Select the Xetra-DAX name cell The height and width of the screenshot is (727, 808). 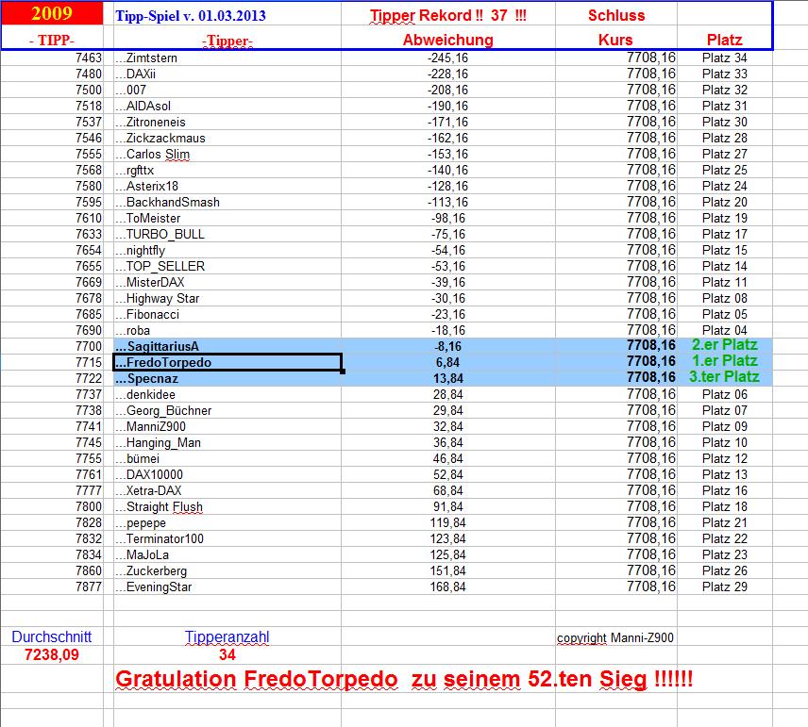pyautogui.click(x=227, y=490)
